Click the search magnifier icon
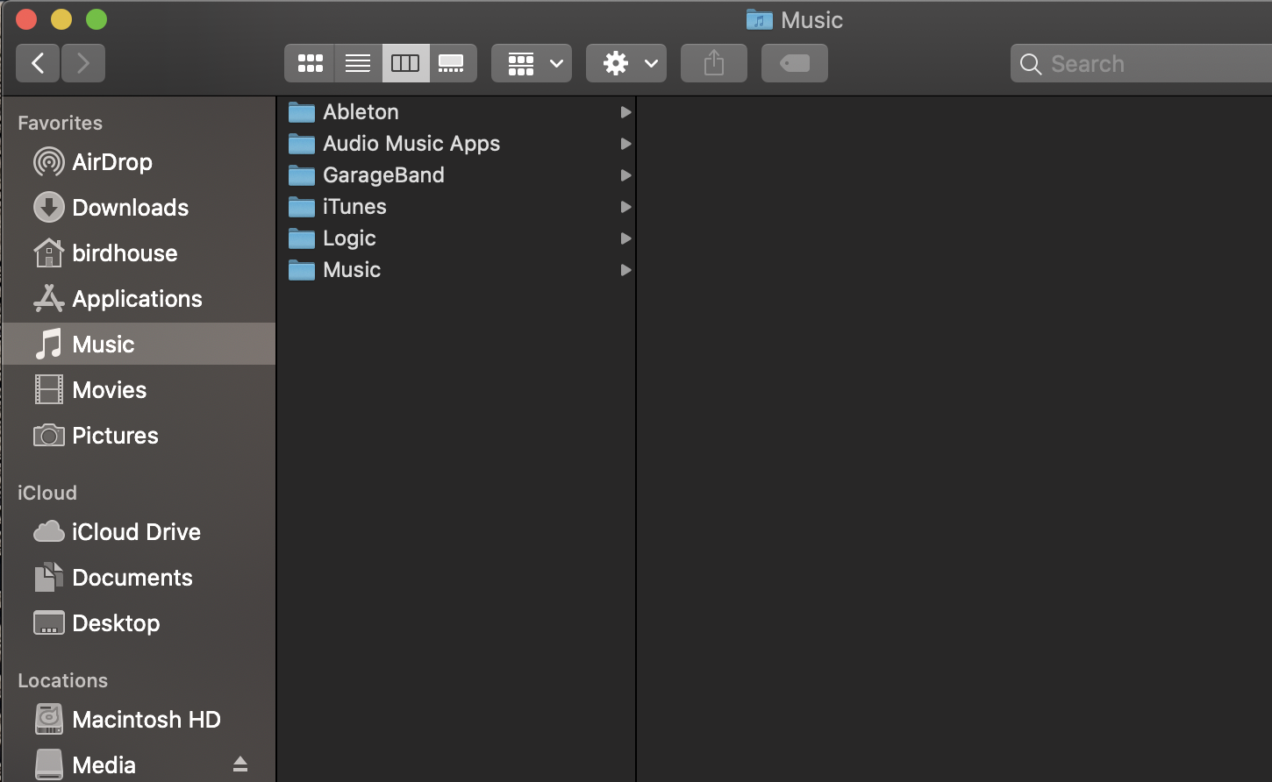1272x782 pixels. [1032, 64]
